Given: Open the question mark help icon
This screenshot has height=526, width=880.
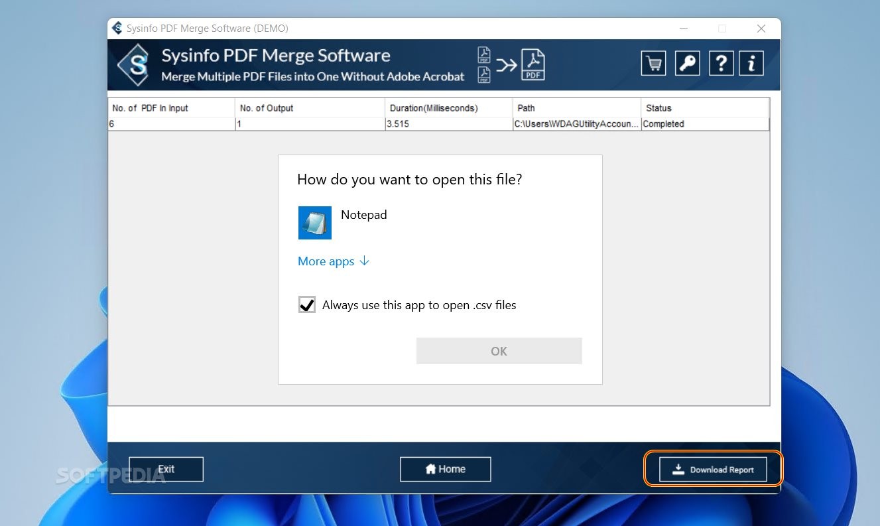Looking at the screenshot, I should coord(721,64).
